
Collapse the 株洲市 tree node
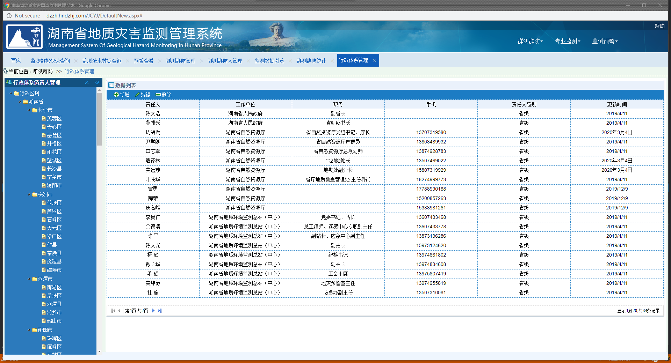tap(29, 195)
